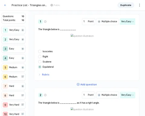
Task: Click multiple-choice icon on sidebar item 1
Action: coord(23,30)
